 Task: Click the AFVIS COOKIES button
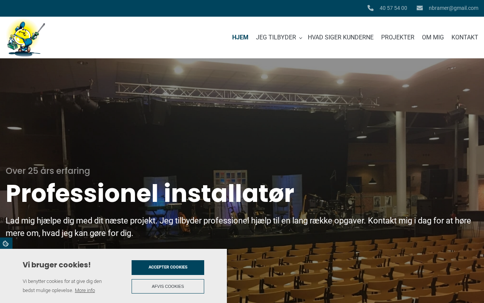click(x=168, y=286)
